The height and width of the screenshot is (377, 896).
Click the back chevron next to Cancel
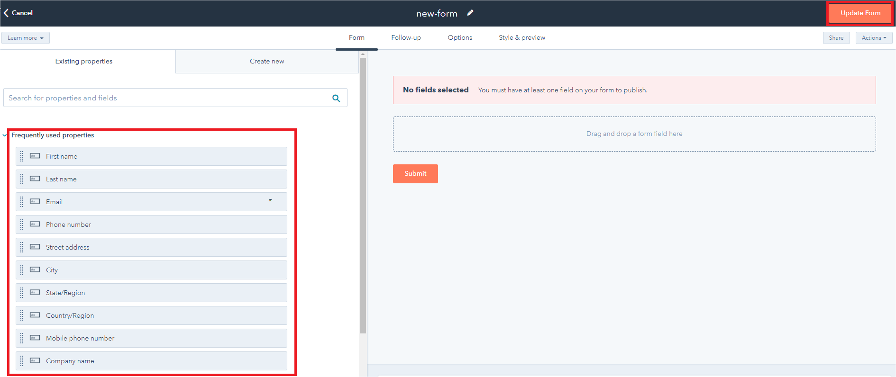(x=6, y=13)
